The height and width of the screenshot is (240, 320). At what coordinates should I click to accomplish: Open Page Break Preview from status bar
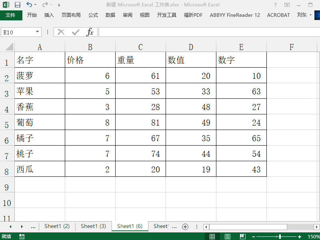click(x=242, y=236)
